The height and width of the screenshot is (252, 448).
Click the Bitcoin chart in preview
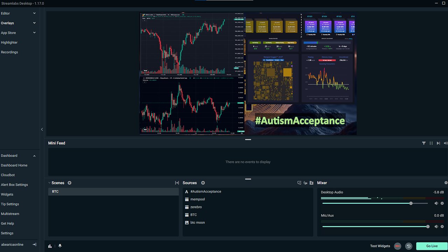(x=192, y=44)
